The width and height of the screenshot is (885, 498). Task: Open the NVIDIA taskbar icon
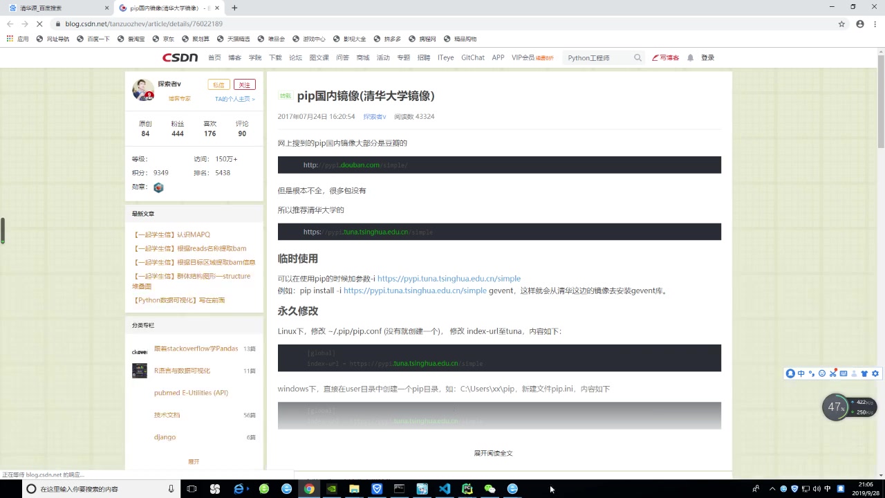click(x=332, y=489)
